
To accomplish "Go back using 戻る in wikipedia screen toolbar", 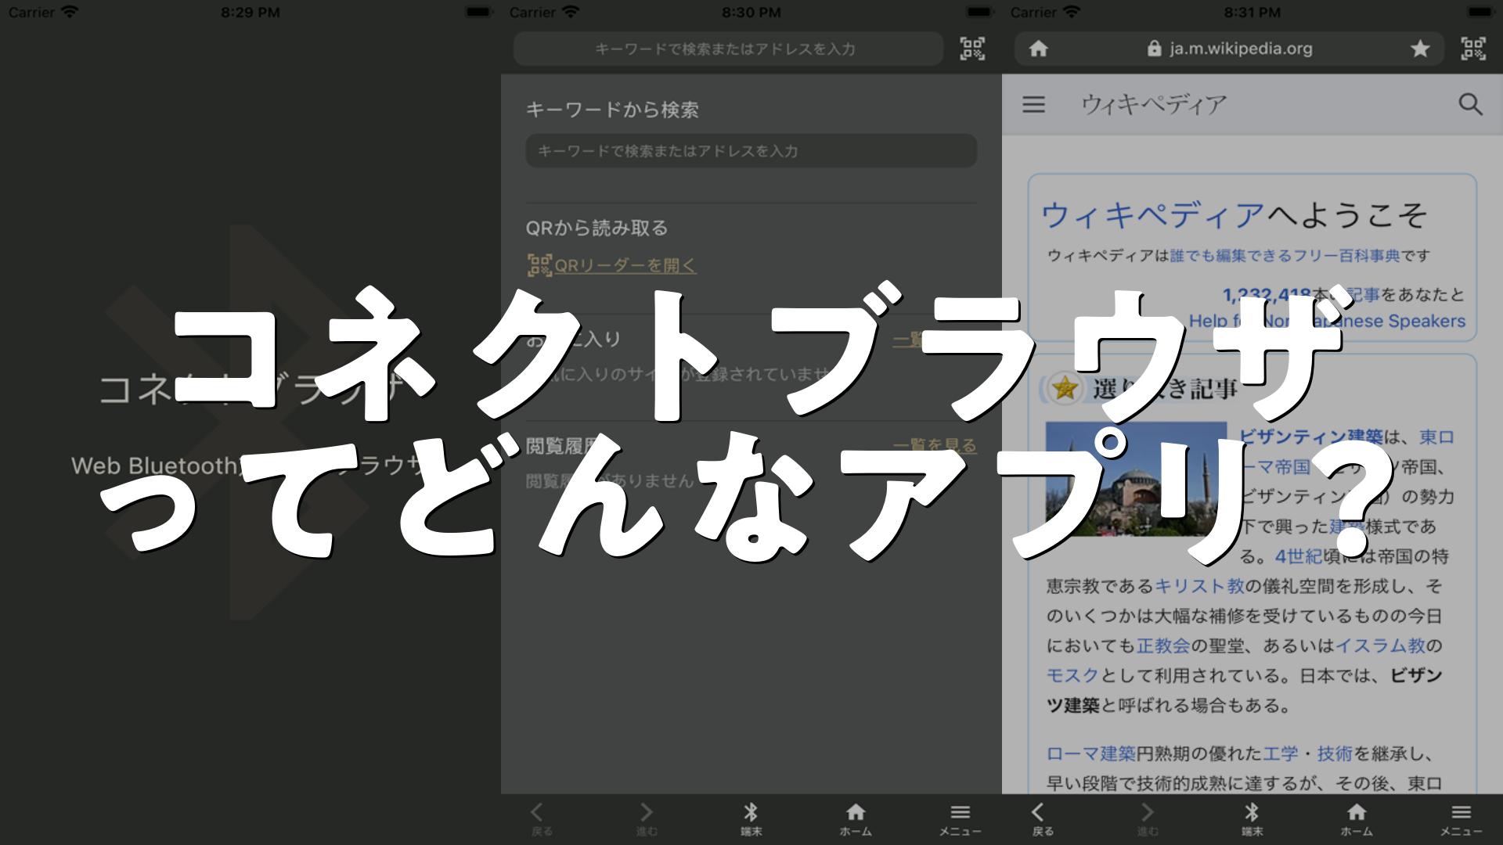I will pos(1042,819).
